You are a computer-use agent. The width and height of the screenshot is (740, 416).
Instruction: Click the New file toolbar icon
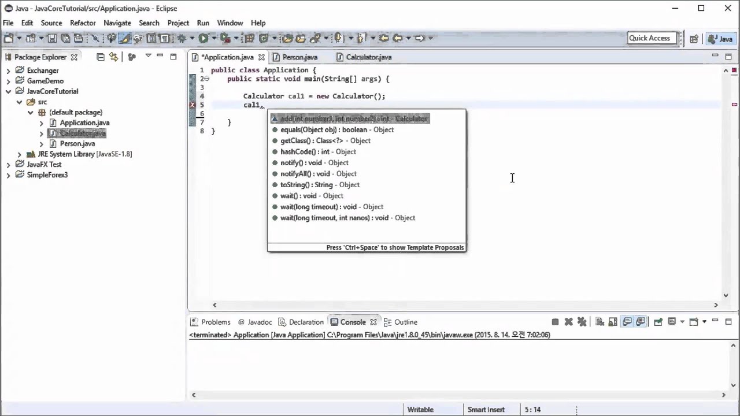coord(8,38)
